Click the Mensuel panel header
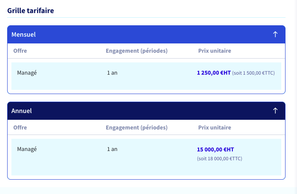The height and width of the screenshot is (194, 299). point(146,35)
